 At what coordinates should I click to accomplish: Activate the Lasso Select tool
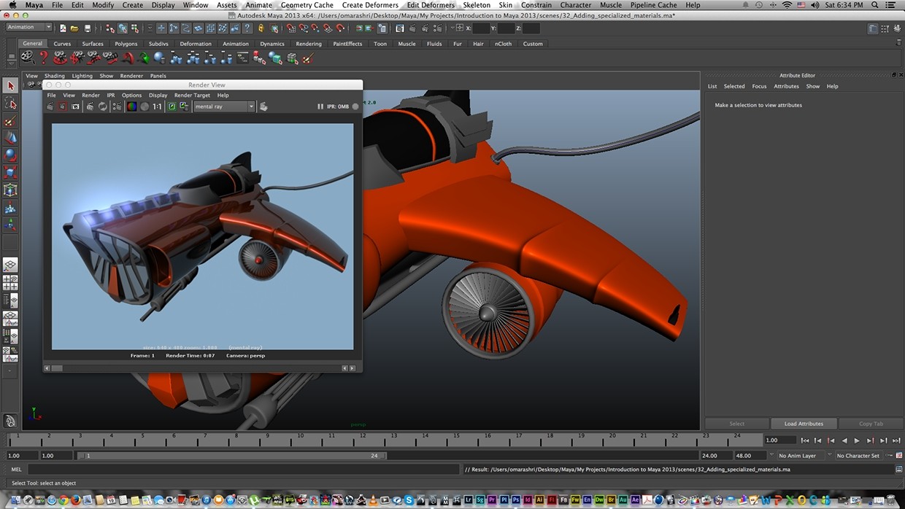[x=10, y=104]
